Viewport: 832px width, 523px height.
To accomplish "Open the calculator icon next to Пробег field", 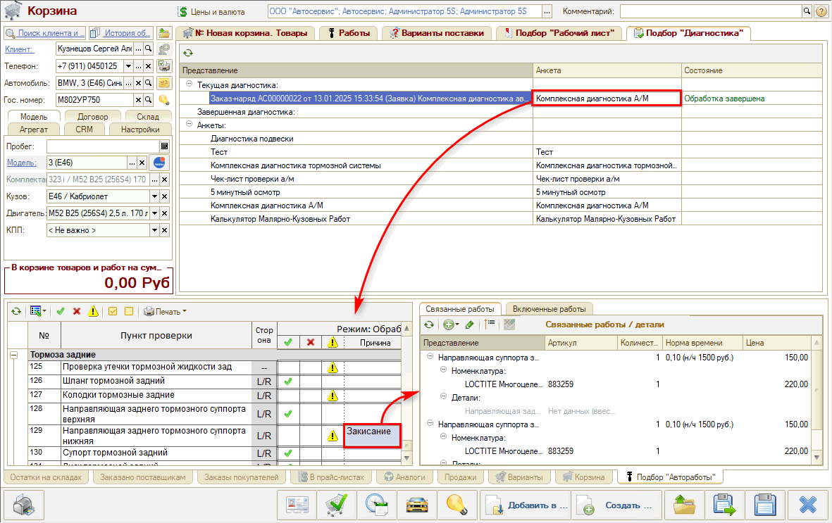I will [165, 146].
